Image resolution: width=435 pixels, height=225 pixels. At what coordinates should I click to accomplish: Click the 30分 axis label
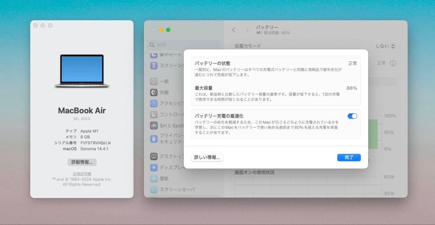389,193
